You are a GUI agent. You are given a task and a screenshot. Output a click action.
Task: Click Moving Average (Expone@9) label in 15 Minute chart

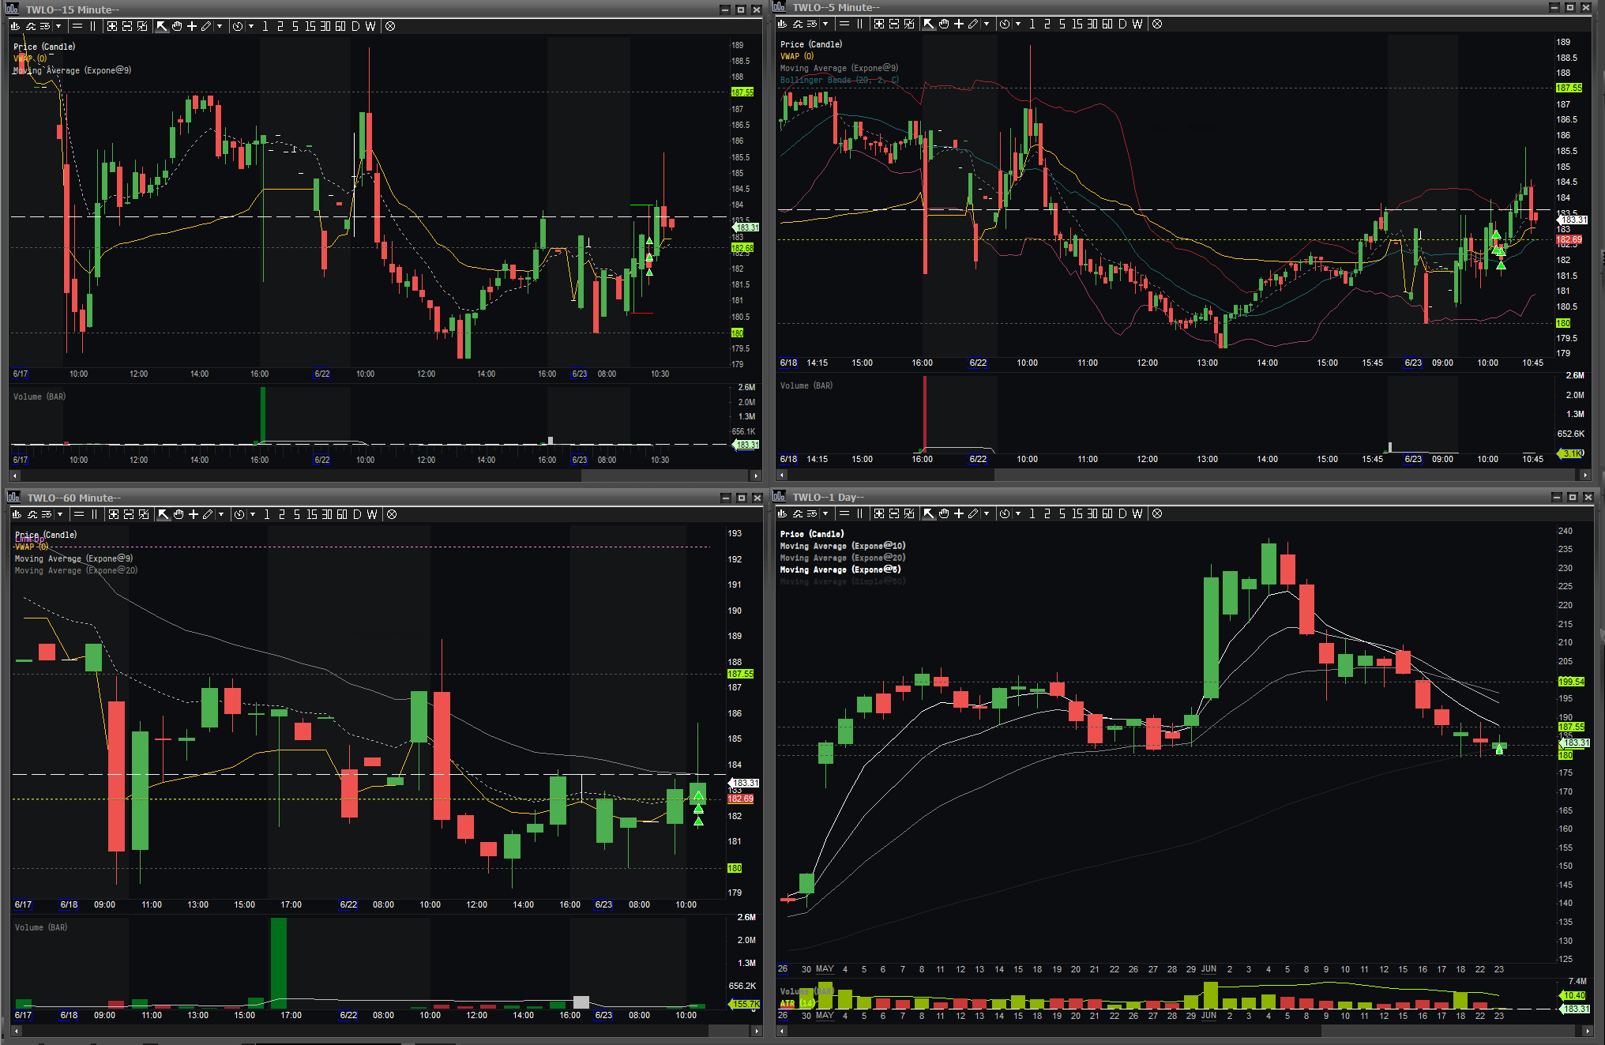[x=72, y=70]
